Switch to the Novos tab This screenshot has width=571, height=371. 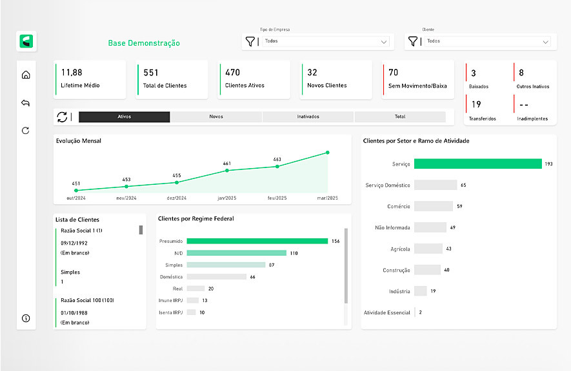click(216, 117)
